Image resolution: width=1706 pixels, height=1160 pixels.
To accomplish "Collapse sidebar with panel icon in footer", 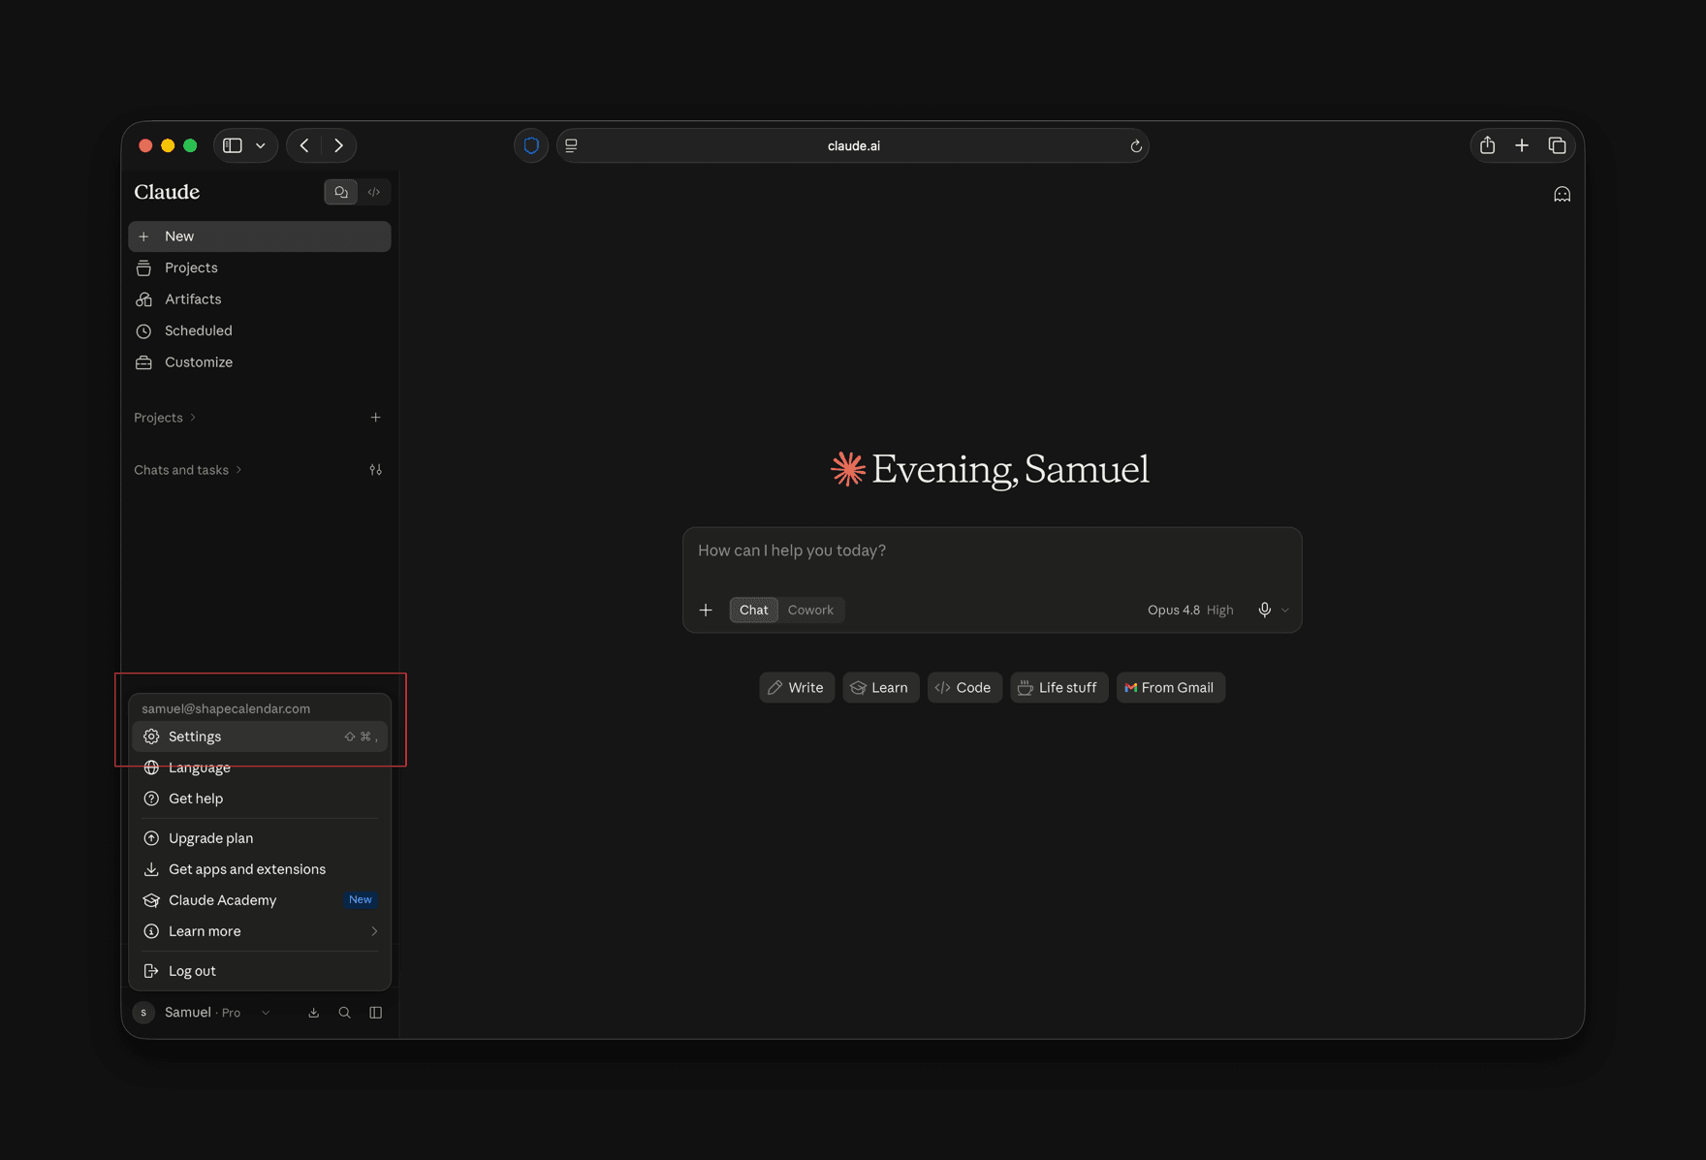I will (375, 1013).
